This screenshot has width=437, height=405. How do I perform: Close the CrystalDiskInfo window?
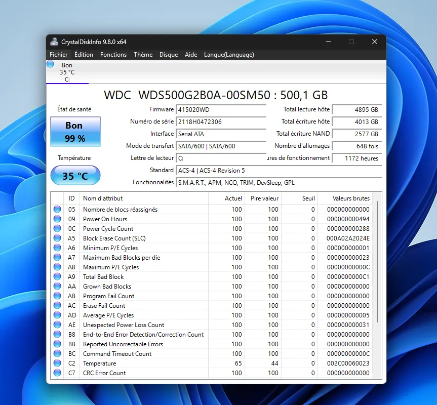375,42
